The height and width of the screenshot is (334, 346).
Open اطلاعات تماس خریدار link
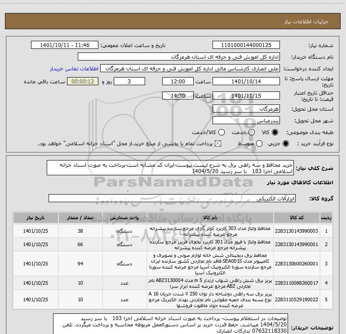pos(74,69)
